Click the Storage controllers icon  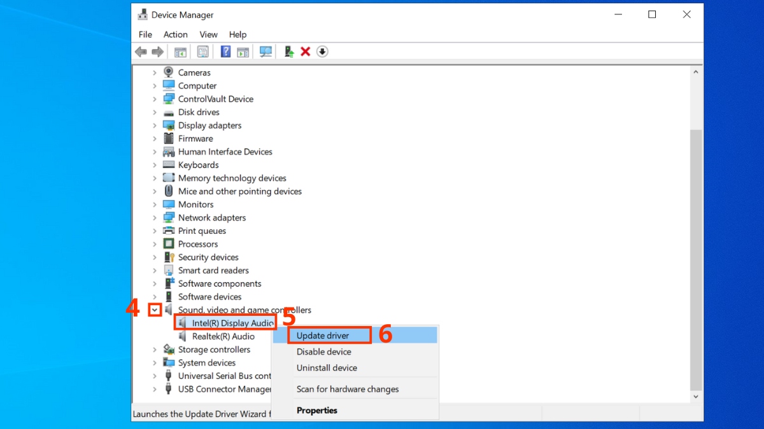tap(169, 350)
